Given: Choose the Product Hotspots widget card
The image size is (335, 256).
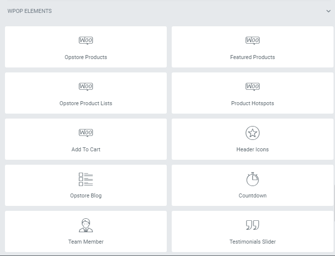Looking at the screenshot, I should pos(252,93).
